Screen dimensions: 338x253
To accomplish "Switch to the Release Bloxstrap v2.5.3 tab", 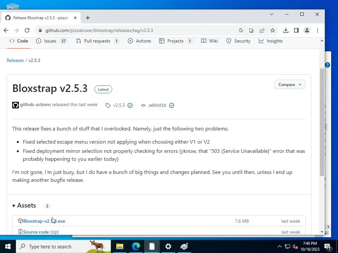I will coord(41,18).
